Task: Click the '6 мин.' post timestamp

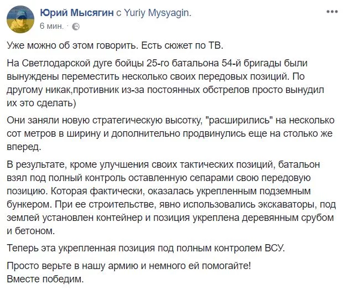Action: coord(52,26)
